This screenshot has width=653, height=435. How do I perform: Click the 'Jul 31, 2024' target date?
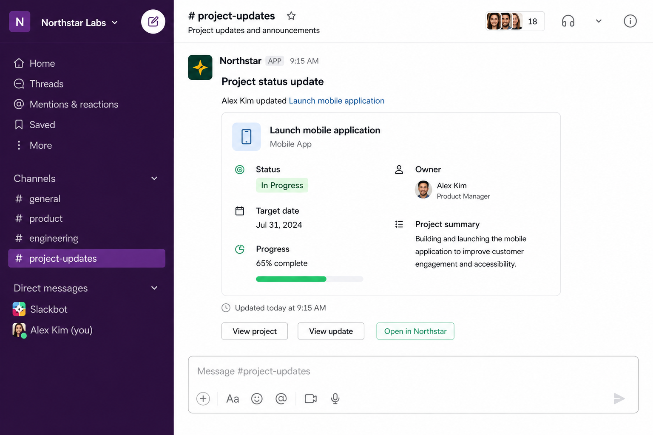pos(279,225)
